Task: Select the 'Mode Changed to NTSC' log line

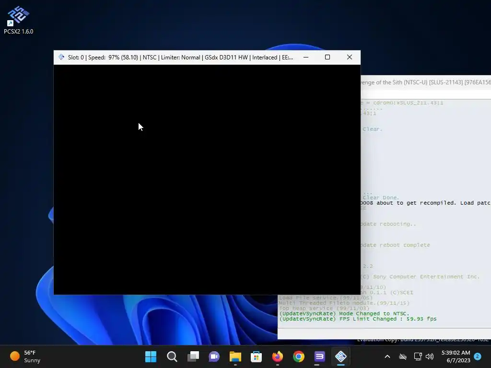Action: click(344, 313)
